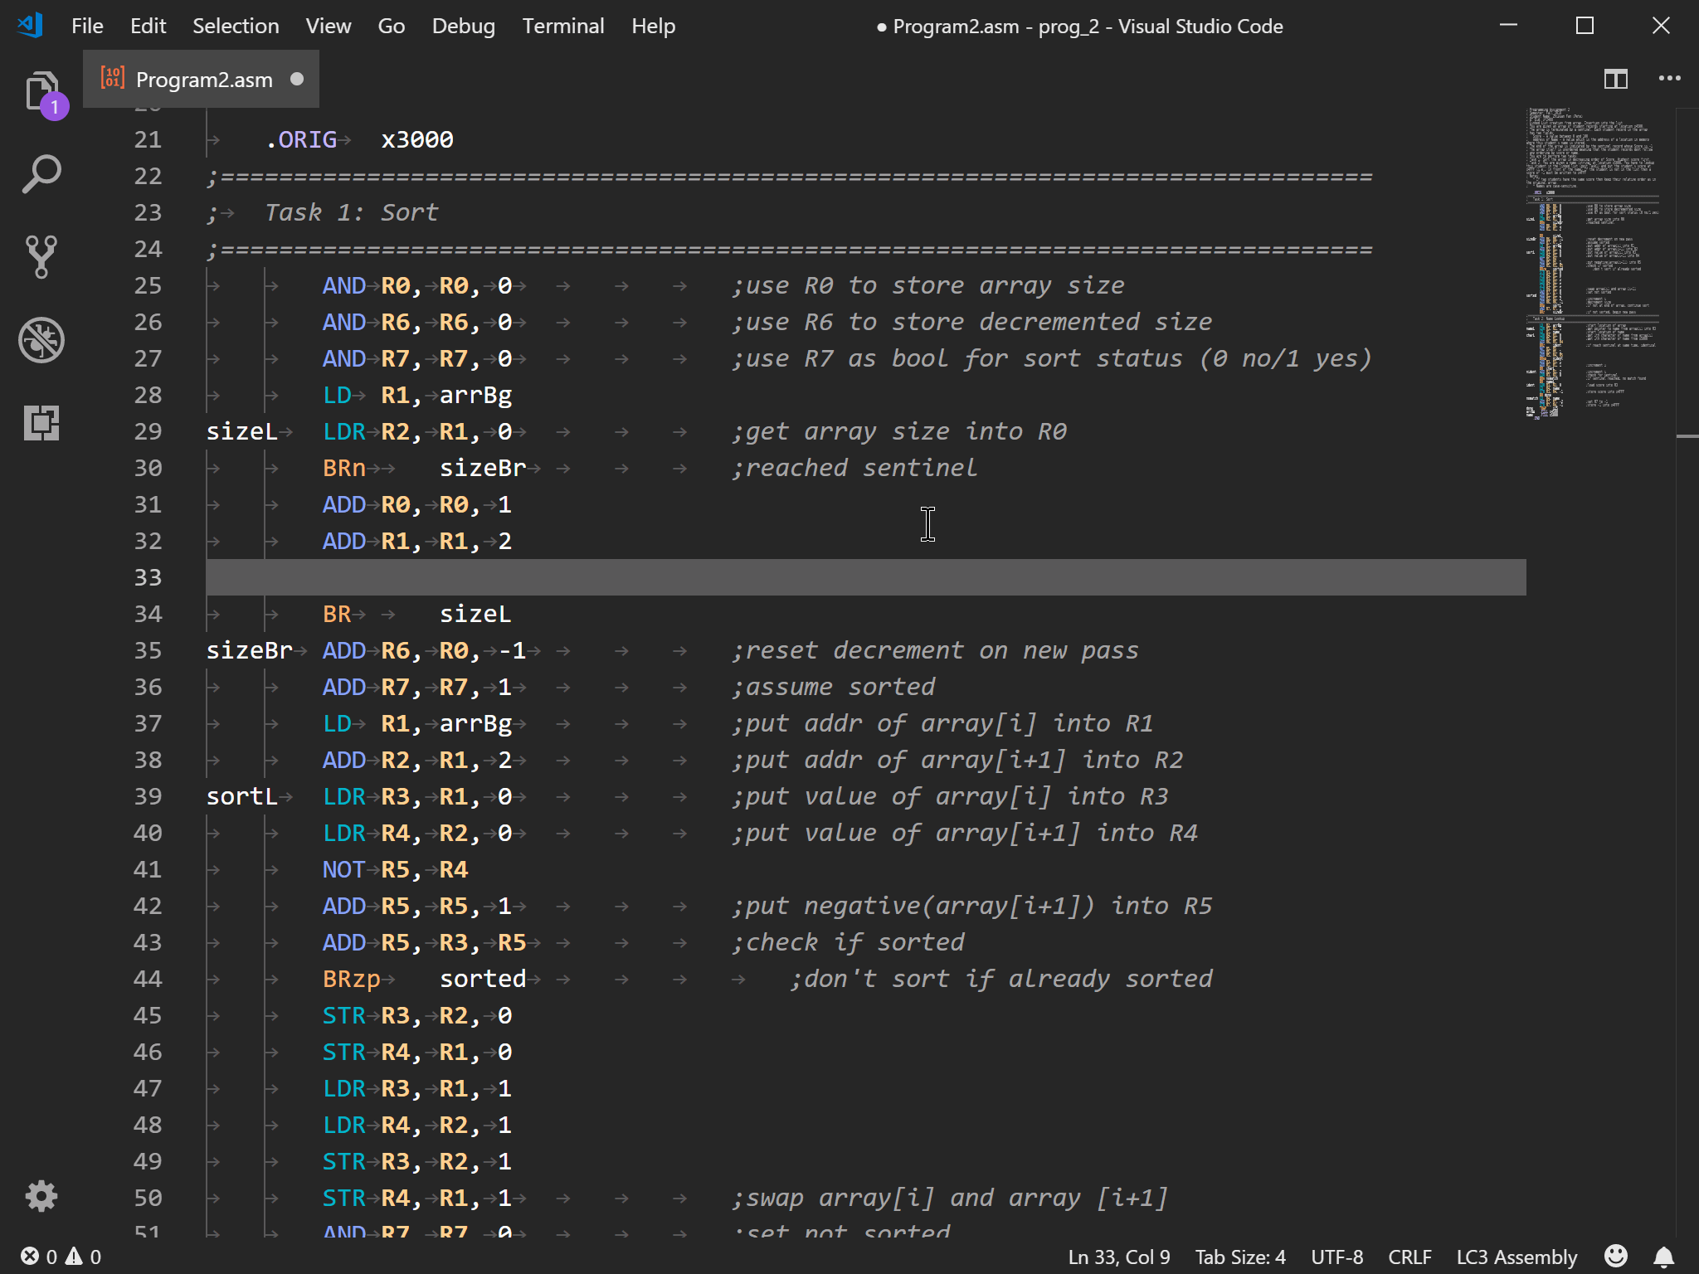Screen dimensions: 1699x1274
Task: Change language mode LC3 Assembly
Action: (1516, 1257)
